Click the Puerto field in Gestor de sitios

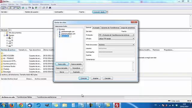tap(131, 31)
